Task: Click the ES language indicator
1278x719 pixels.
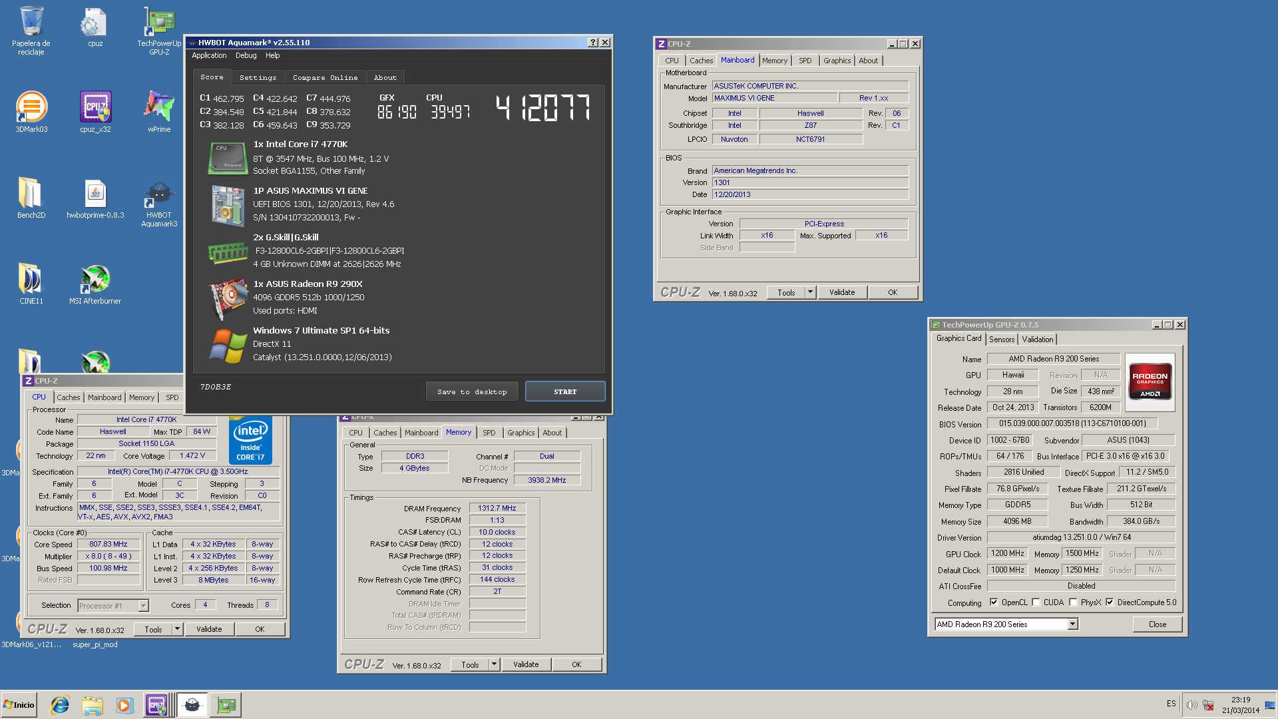Action: [x=1171, y=704]
